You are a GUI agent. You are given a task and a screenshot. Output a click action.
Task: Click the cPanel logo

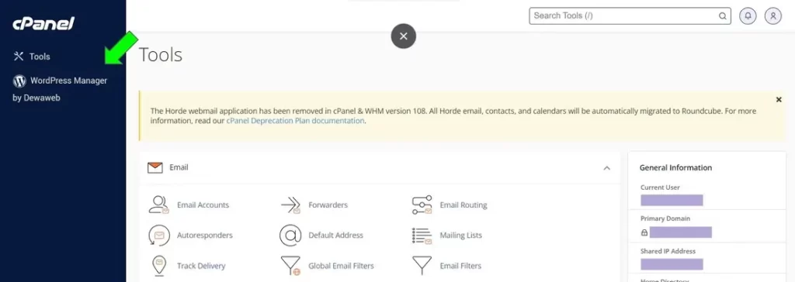(43, 22)
